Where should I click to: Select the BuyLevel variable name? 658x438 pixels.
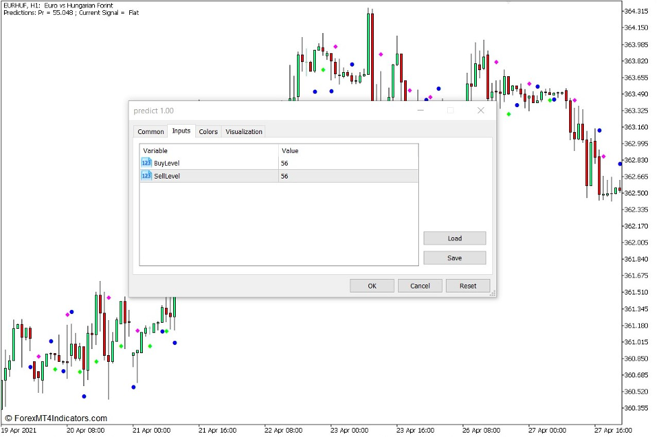point(166,163)
